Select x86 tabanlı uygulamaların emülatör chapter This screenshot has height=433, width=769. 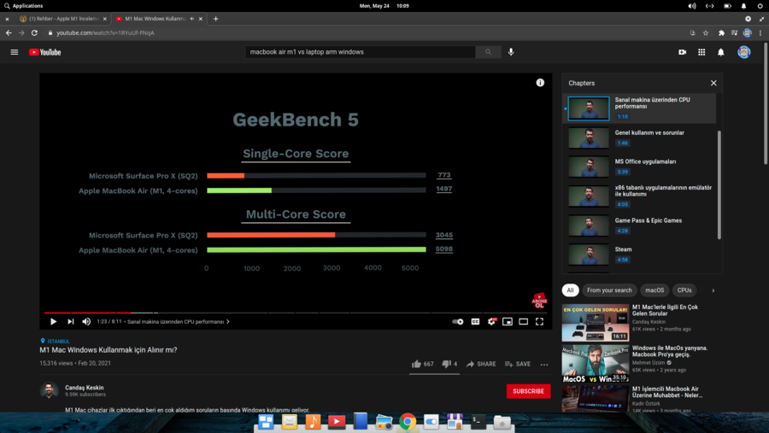coord(641,196)
